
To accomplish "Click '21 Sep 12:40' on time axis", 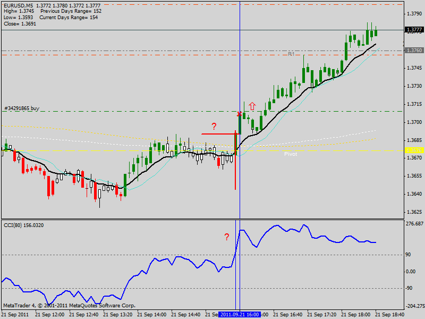I will [84, 315].
